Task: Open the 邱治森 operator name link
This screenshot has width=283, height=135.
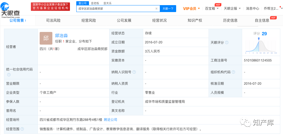Action: click(61, 35)
